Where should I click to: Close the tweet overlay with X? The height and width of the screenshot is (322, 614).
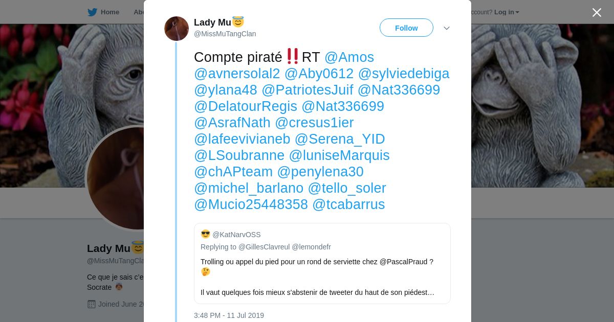597,12
